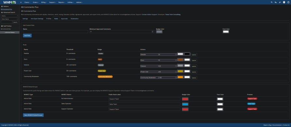291x127 pixels.
Task: Open the Report a Bug footer link
Action: pos(268,125)
